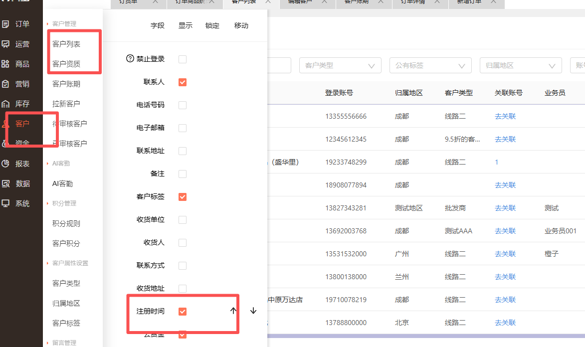Image resolution: width=585 pixels, height=347 pixels.
Task: Open the 订单 section in the sidebar
Action: click(x=15, y=24)
